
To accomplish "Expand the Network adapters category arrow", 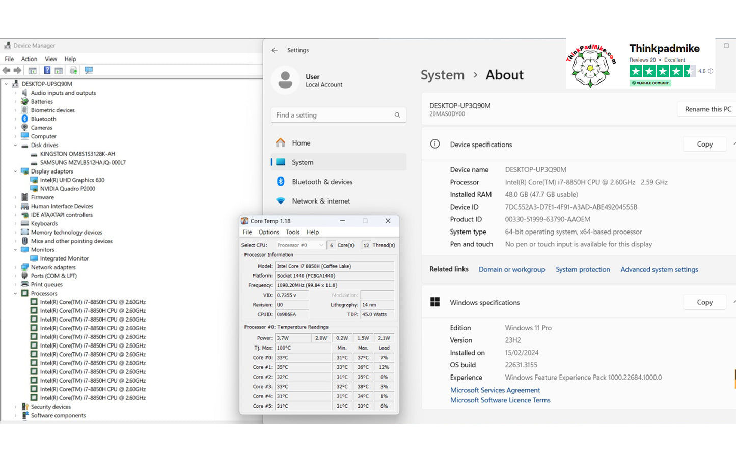I will pos(15,267).
